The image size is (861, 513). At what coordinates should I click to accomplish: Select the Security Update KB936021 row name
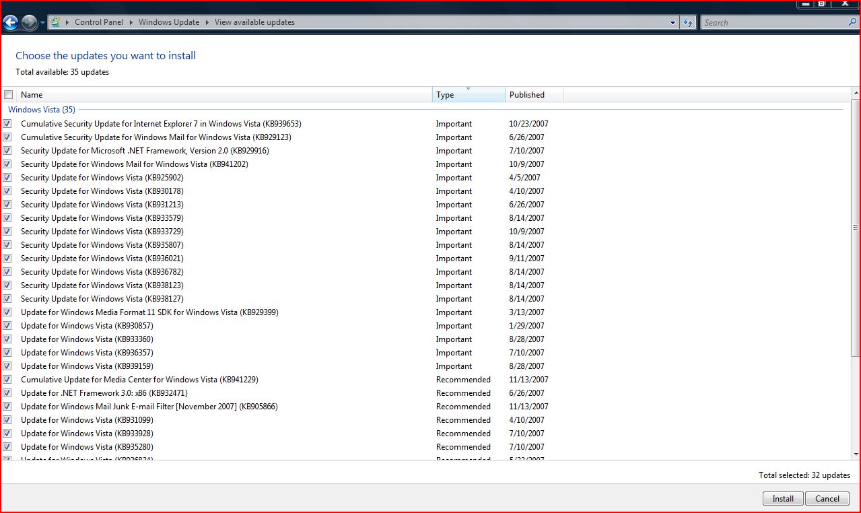click(x=102, y=259)
